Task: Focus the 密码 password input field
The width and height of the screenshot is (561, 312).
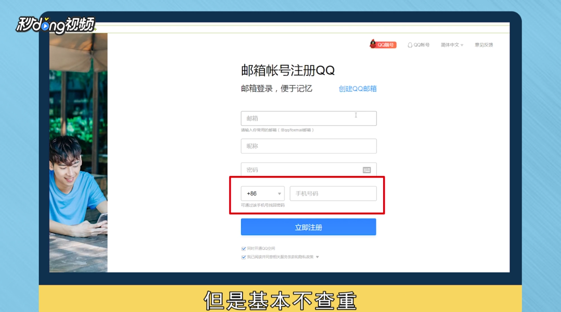Action: pos(308,170)
